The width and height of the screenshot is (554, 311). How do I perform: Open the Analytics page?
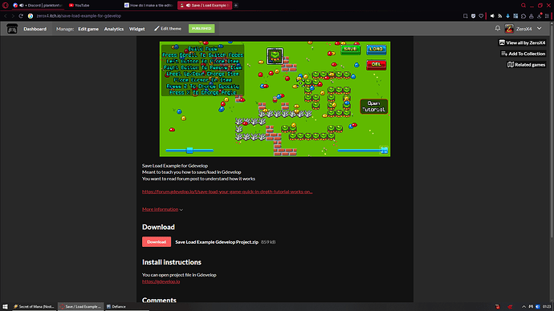click(x=114, y=29)
